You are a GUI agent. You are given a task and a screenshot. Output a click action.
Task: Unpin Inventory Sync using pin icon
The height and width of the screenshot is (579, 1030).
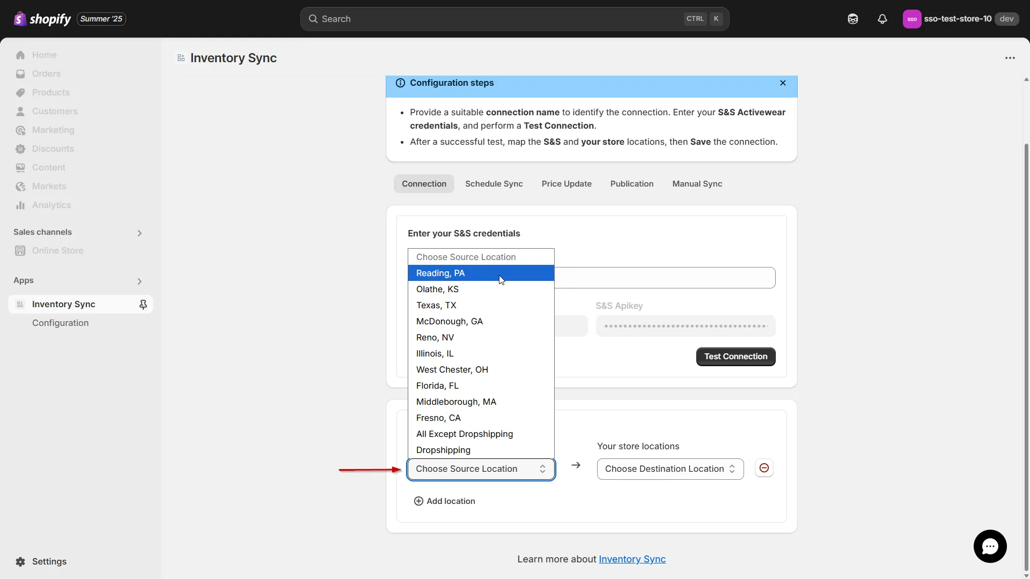(143, 305)
